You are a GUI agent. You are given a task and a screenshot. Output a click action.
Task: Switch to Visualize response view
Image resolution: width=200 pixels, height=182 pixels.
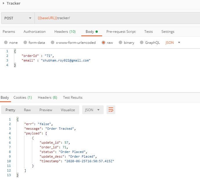click(x=68, y=110)
